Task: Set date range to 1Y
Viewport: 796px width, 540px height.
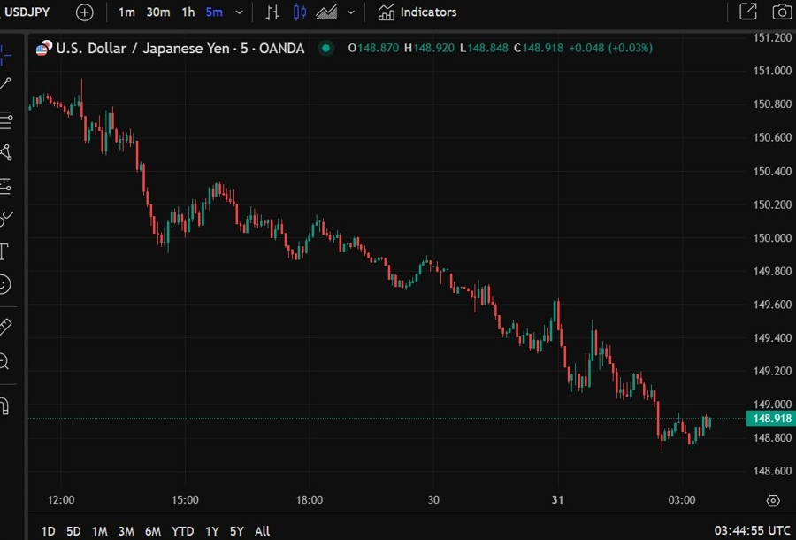Action: click(211, 531)
